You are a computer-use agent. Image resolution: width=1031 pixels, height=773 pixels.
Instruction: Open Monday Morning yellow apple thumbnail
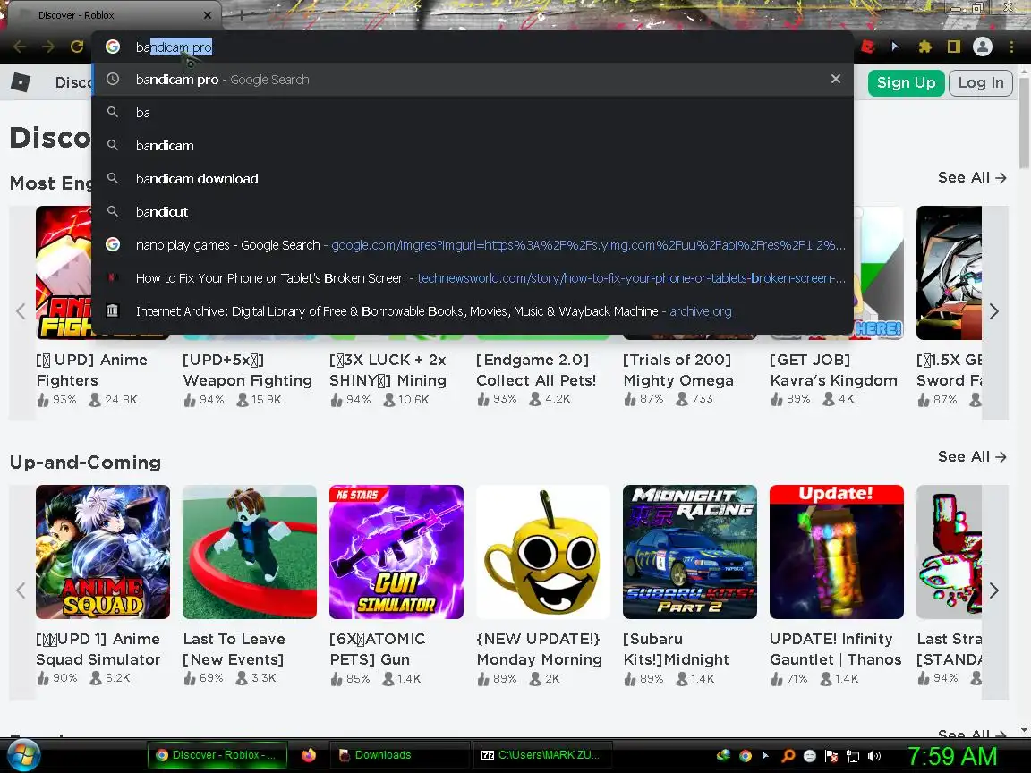coord(543,552)
